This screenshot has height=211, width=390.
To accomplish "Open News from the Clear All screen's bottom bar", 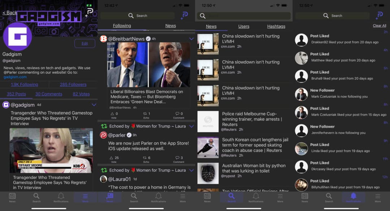I will tap(305, 198).
